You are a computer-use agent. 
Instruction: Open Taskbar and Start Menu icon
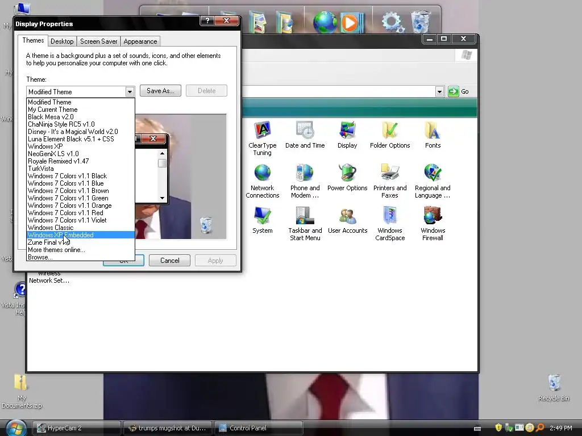pos(305,224)
